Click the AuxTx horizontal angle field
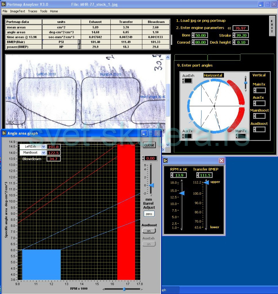 188,136
